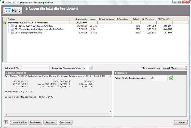Increase the Länge der Positionsnummern value
Screen dimensions: 191x128
click(x=91, y=67)
